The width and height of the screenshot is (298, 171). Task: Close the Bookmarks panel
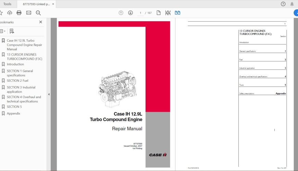pos(41,22)
